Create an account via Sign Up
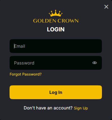Viewport: 112px width, 120px height. tap(81, 108)
